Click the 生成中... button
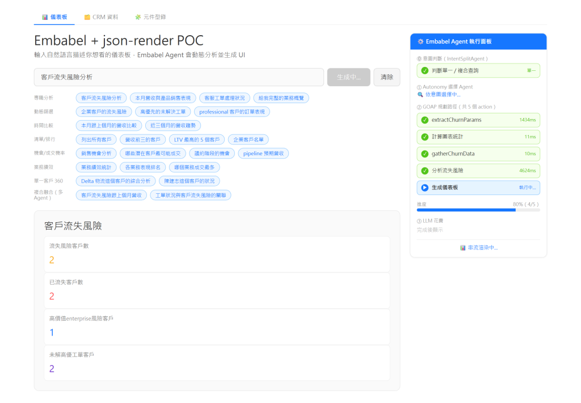This screenshot has width=581, height=403. [349, 77]
